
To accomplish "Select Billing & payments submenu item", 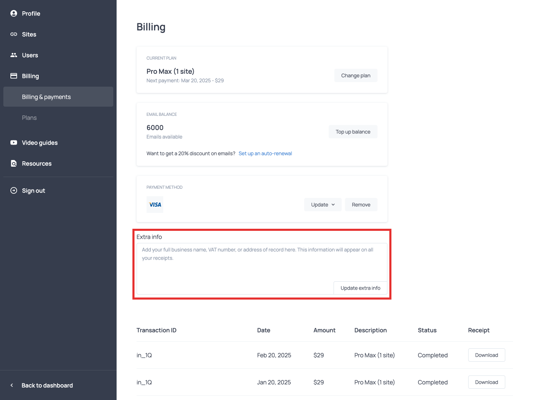I will pos(46,97).
